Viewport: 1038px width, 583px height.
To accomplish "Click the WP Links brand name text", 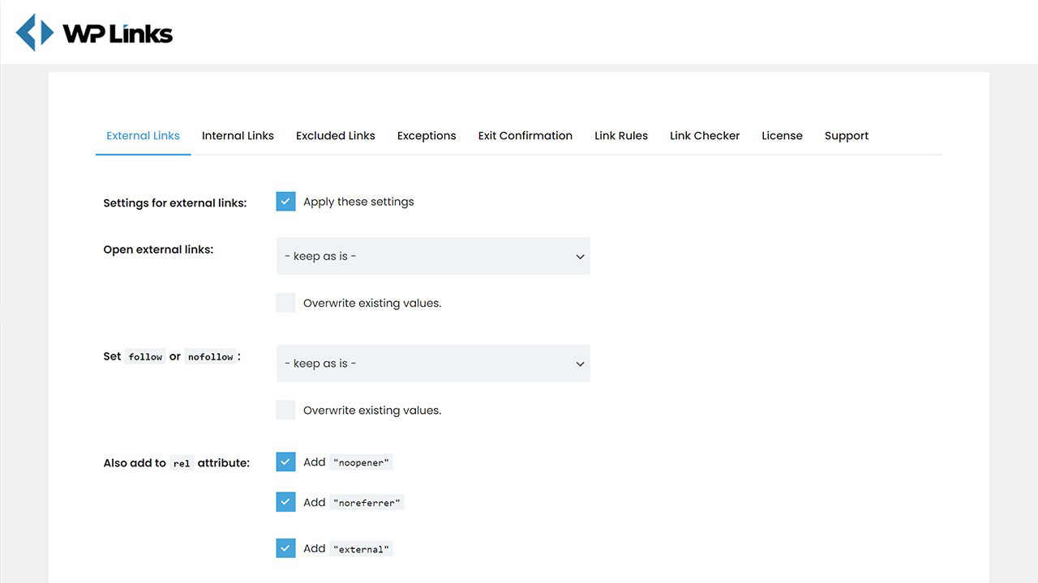I will click(118, 34).
